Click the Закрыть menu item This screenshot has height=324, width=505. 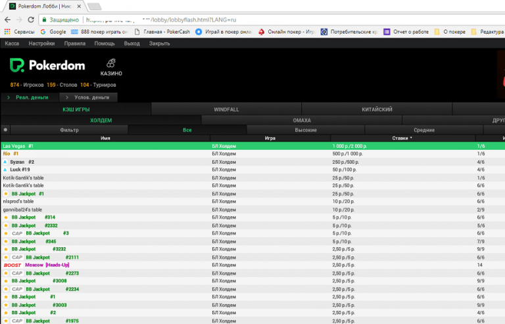click(x=159, y=43)
